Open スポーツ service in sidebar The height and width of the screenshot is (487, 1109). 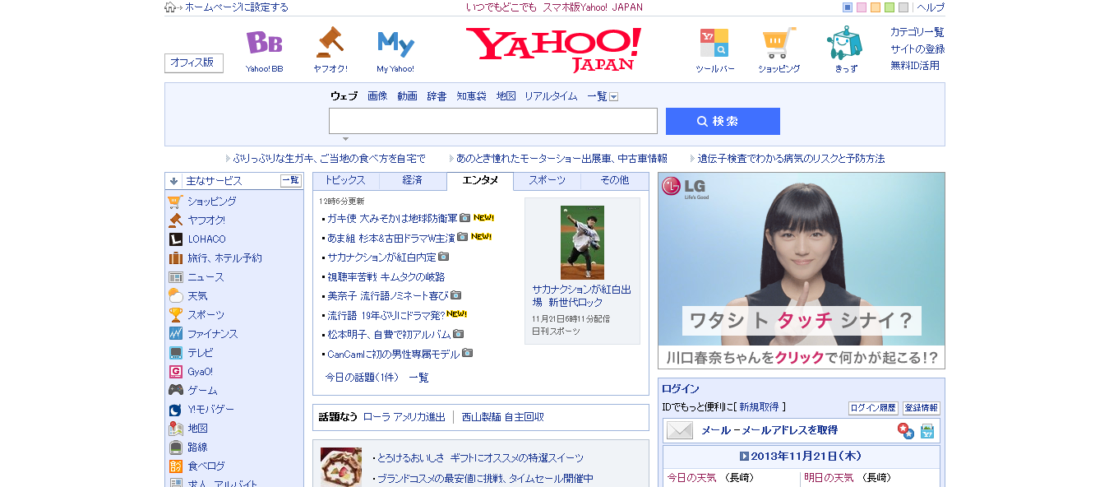click(206, 314)
